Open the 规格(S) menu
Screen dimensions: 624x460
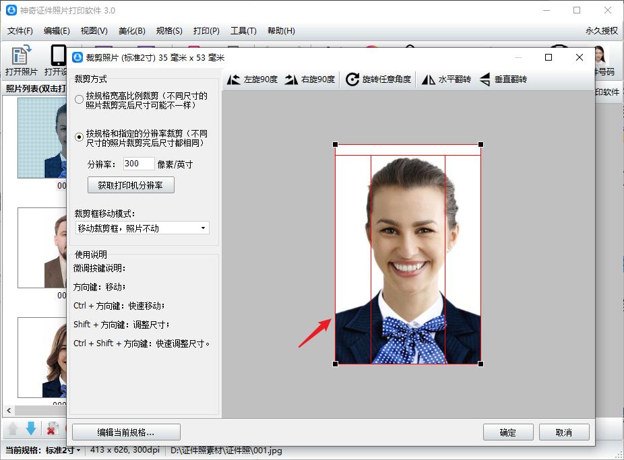pos(169,31)
